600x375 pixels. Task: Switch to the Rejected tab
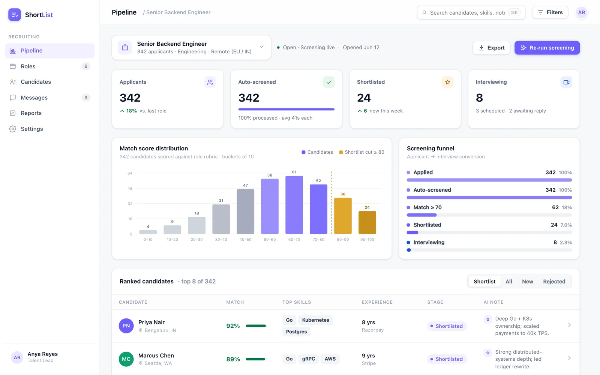click(x=554, y=282)
